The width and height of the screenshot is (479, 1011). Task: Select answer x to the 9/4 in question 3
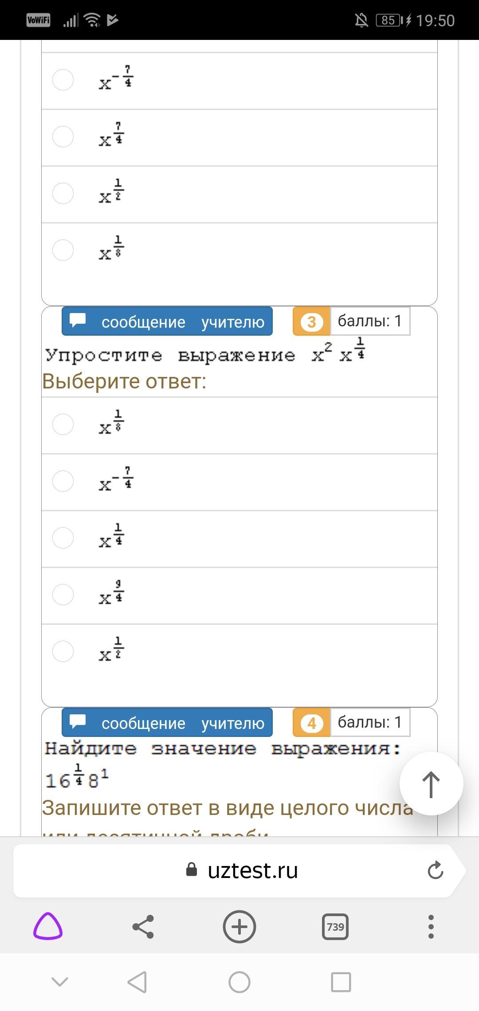coord(63,595)
